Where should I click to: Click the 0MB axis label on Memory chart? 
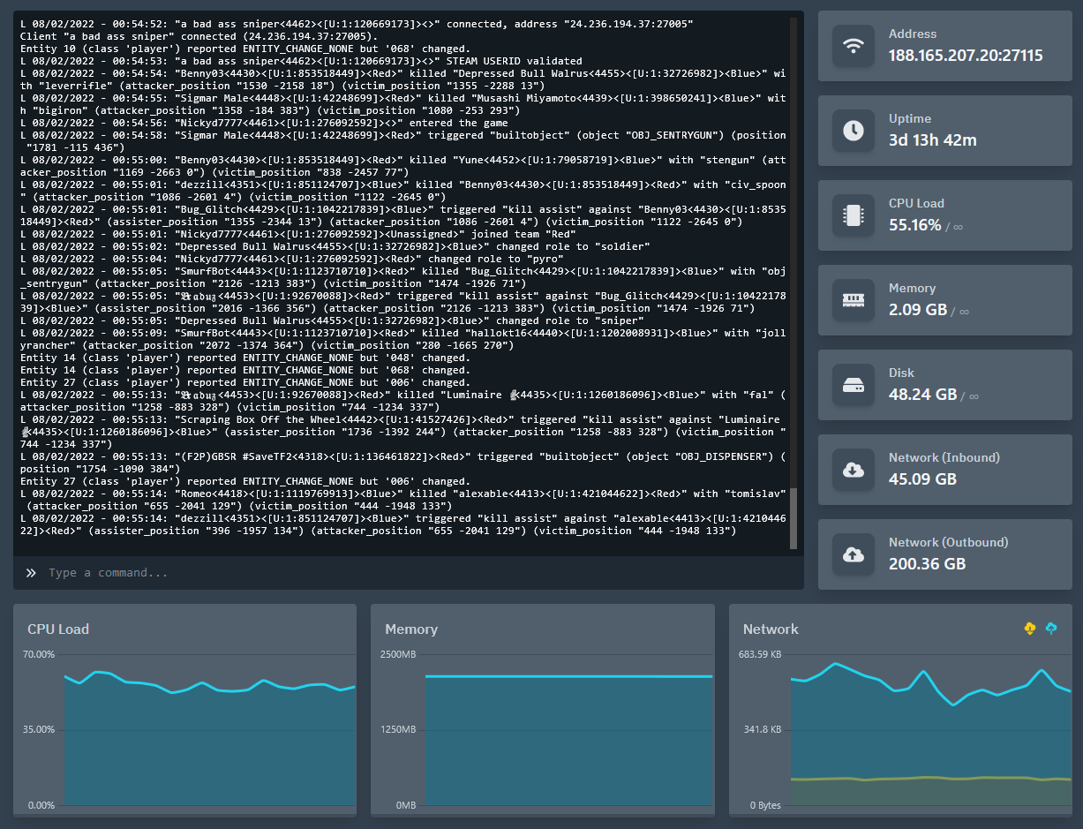405,805
